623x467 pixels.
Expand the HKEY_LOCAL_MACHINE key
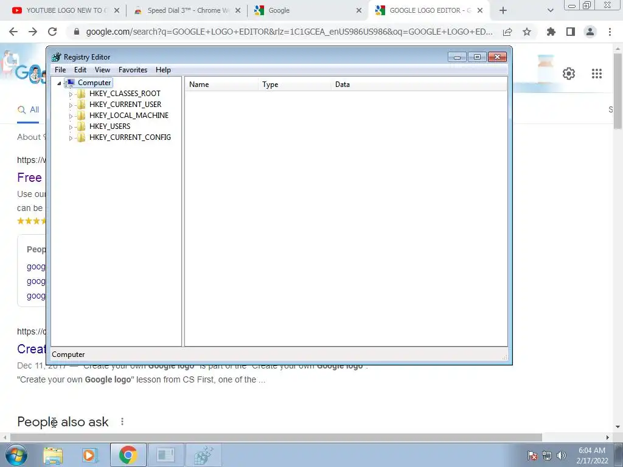[71, 116]
